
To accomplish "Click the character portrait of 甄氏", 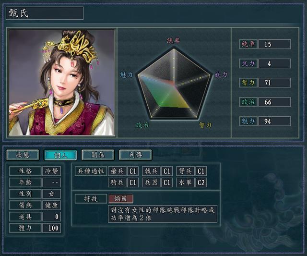I will [x=62, y=83].
